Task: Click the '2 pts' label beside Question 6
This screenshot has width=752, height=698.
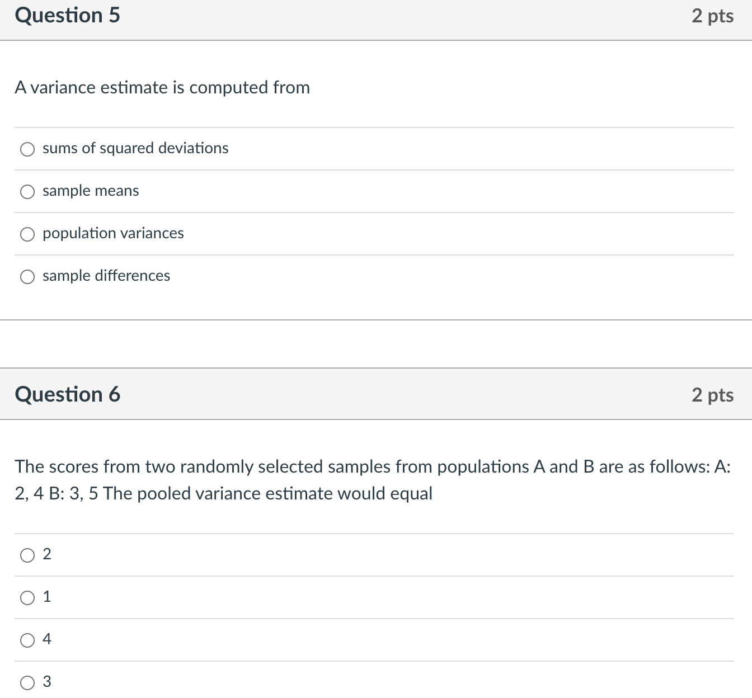Action: click(713, 394)
